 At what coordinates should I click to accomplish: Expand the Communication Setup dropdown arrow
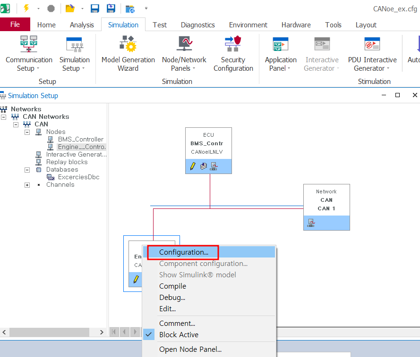tap(38, 68)
